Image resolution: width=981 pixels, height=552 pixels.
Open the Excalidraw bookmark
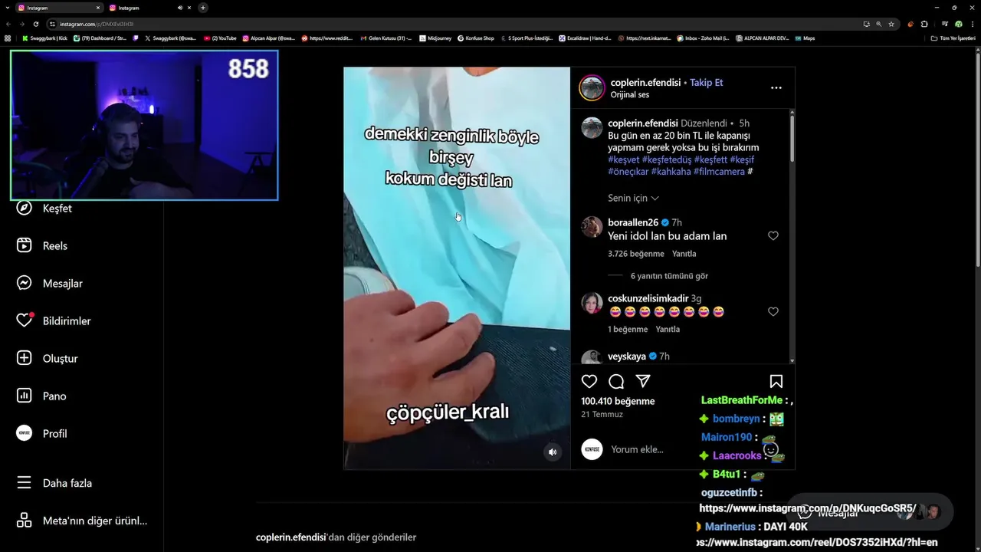(585, 38)
